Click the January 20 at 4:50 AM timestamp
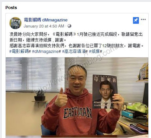The width and height of the screenshot is (151, 138). (x=44, y=26)
